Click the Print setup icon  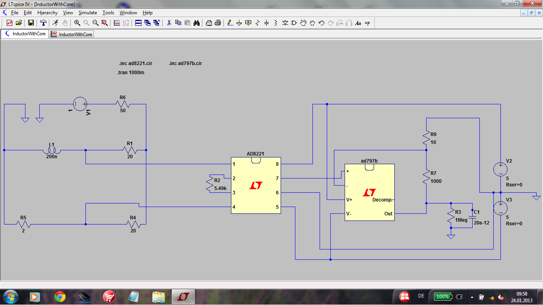tap(209, 23)
